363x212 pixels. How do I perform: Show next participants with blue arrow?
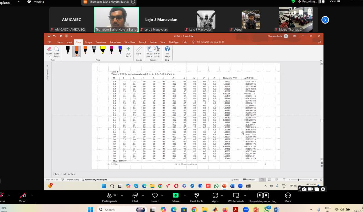pos(325,20)
